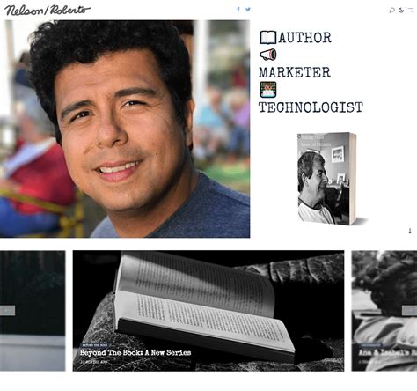Viewport: 417px width, 391px height.
Task: Select the MARKETER heading text
Action: click(295, 72)
